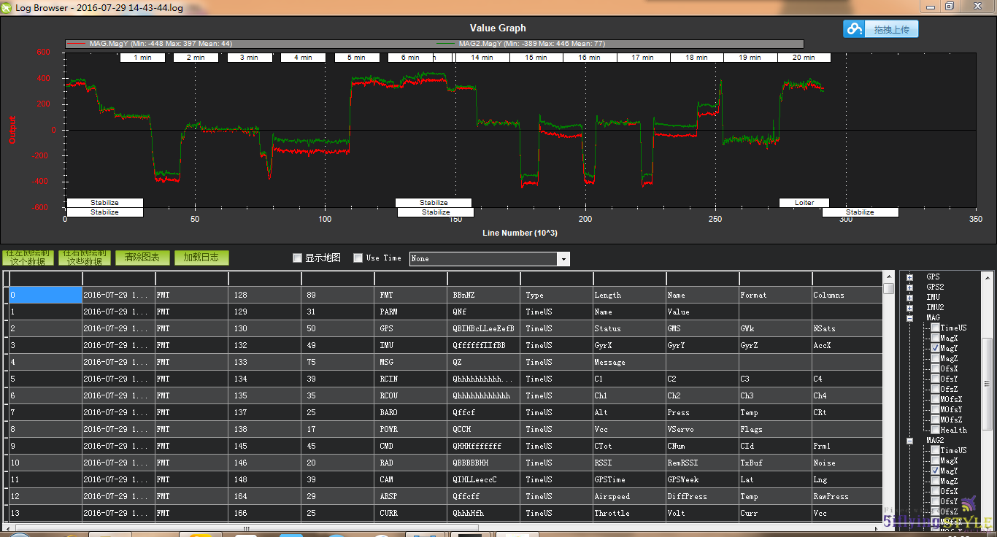Select the QBIHBcLLeeEefB format cell
Screen dimensions: 997x537
click(483, 328)
